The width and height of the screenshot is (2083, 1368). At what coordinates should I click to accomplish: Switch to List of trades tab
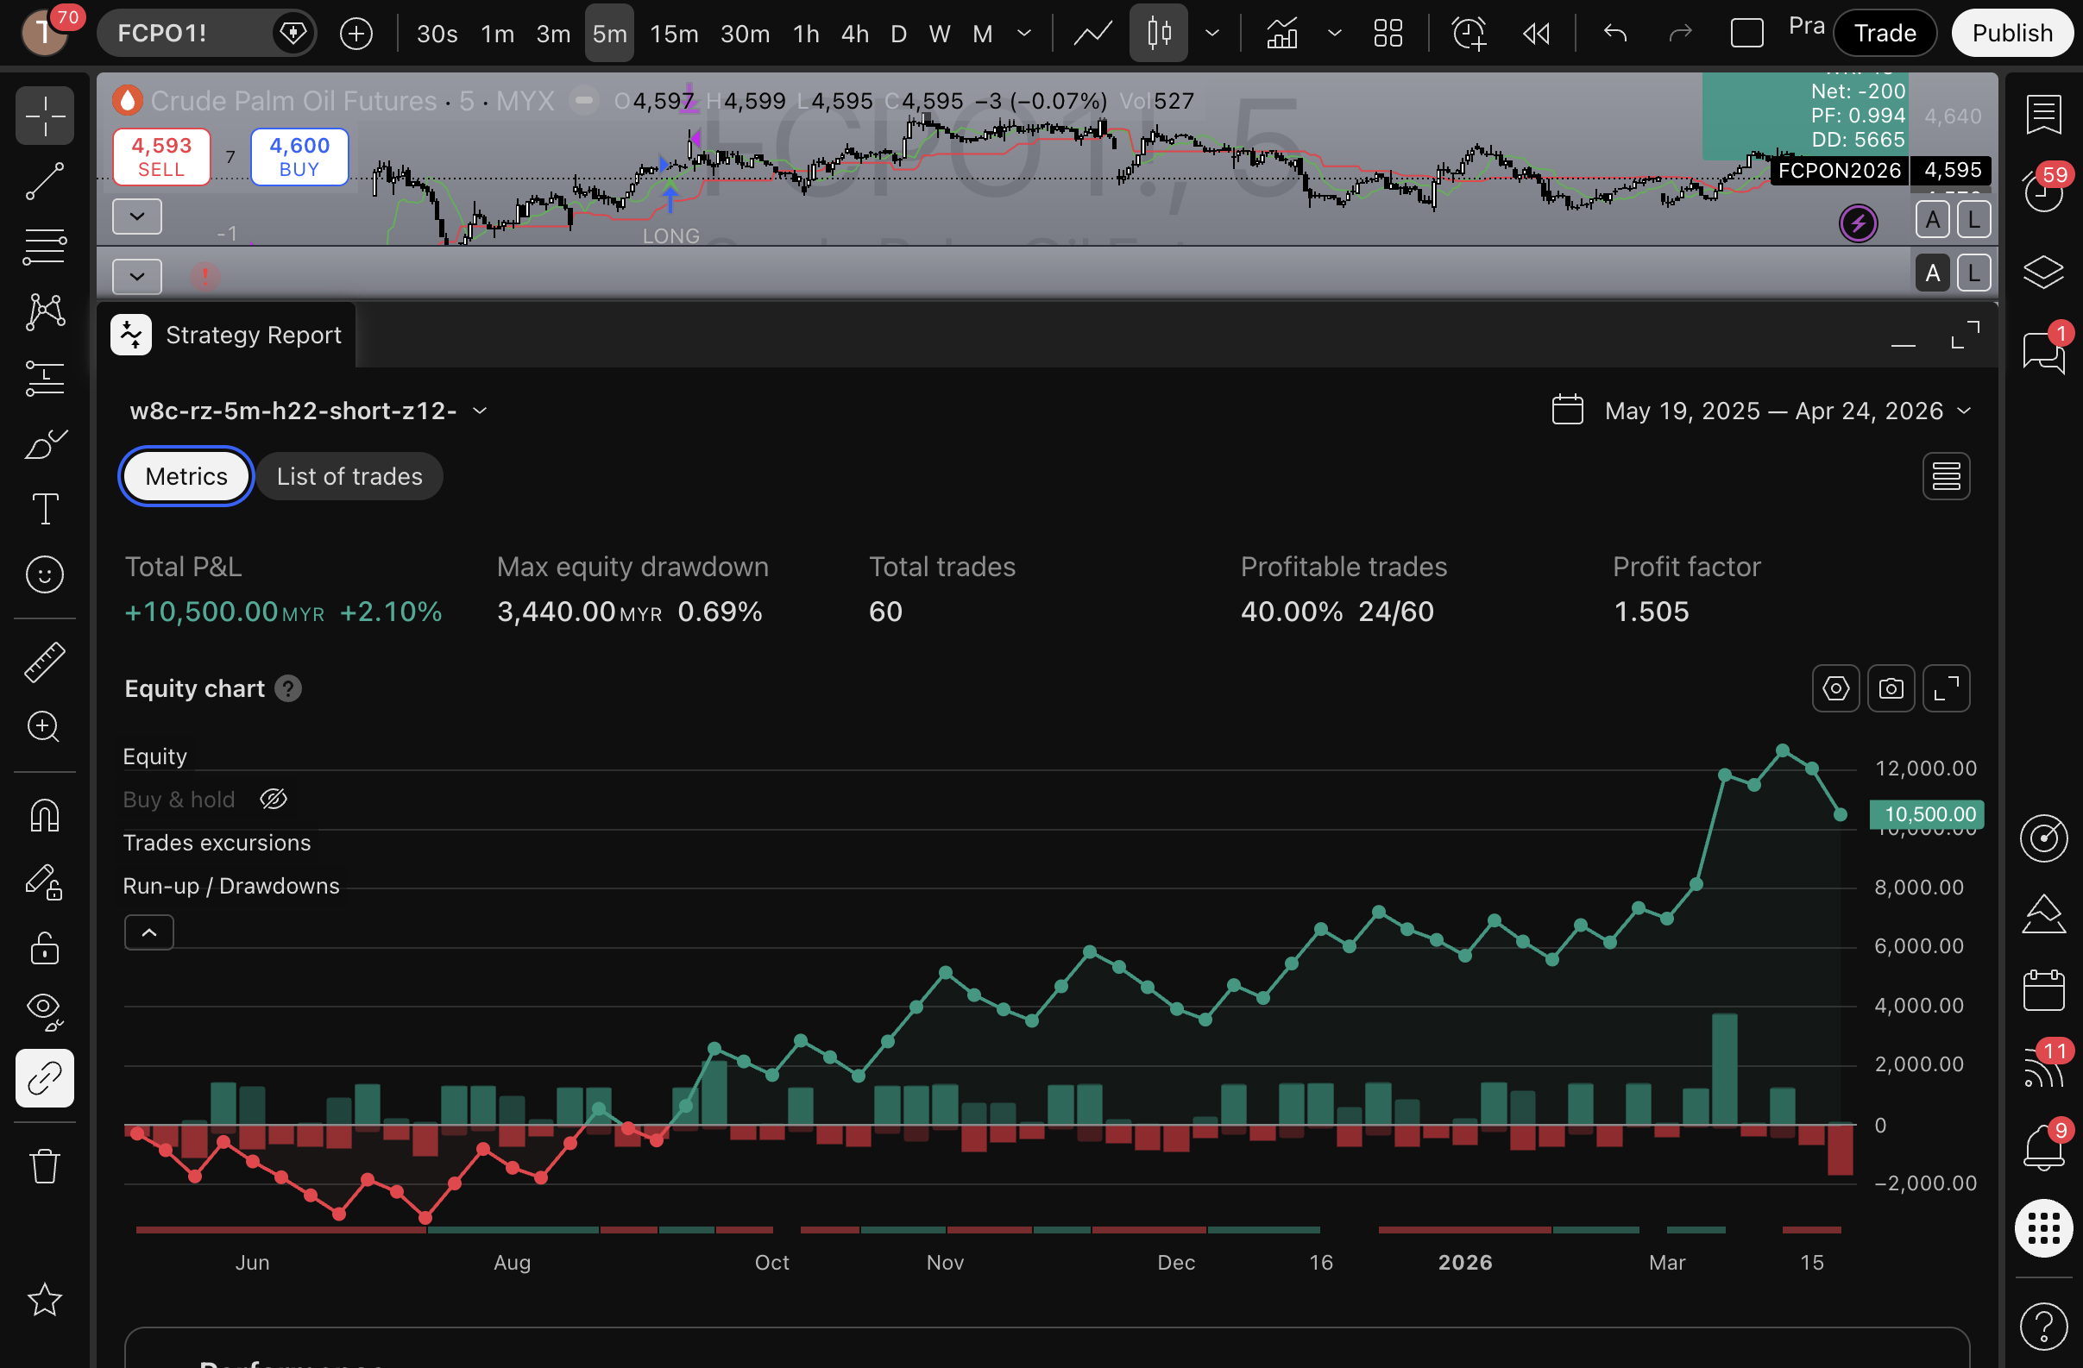pyautogui.click(x=349, y=477)
